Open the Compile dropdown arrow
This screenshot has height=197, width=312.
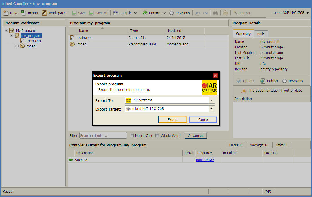(135, 13)
